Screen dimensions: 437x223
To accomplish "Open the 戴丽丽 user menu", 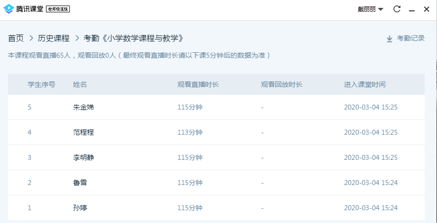I will [x=367, y=9].
